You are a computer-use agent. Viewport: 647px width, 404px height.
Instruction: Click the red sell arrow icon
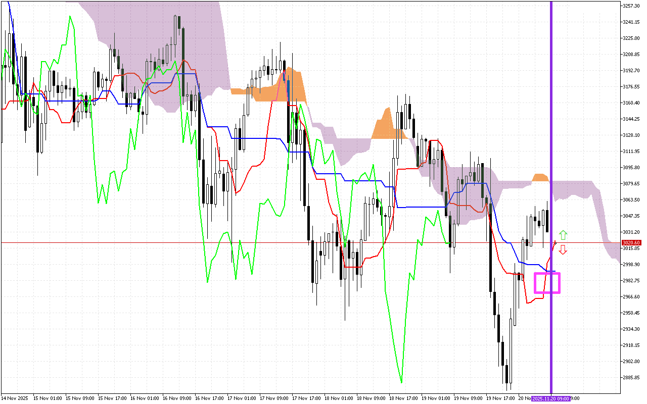click(563, 249)
